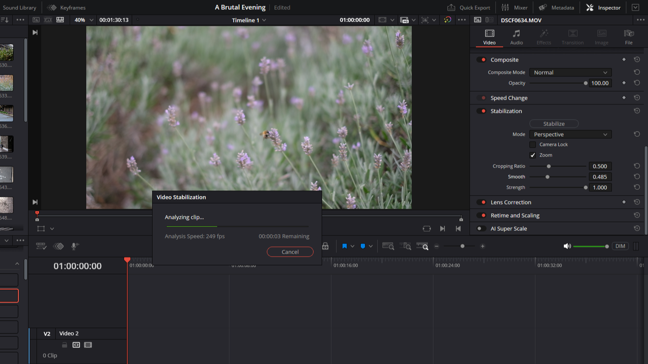
Task: Toggle the Speed Change enable switch
Action: coord(481,98)
